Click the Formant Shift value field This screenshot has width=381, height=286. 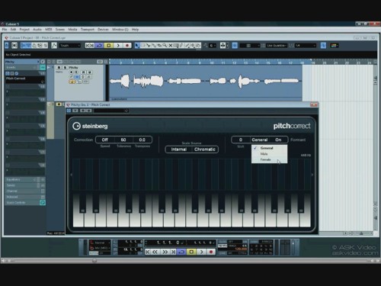coord(241,140)
